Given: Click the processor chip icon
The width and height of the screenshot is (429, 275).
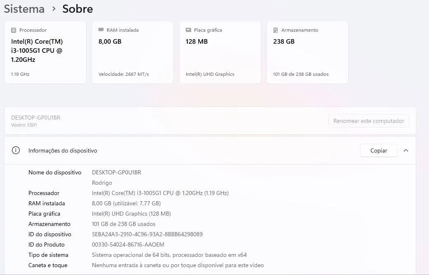Looking at the screenshot, I should [x=14, y=30].
